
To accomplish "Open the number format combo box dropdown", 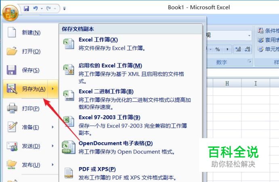I will [249, 35].
